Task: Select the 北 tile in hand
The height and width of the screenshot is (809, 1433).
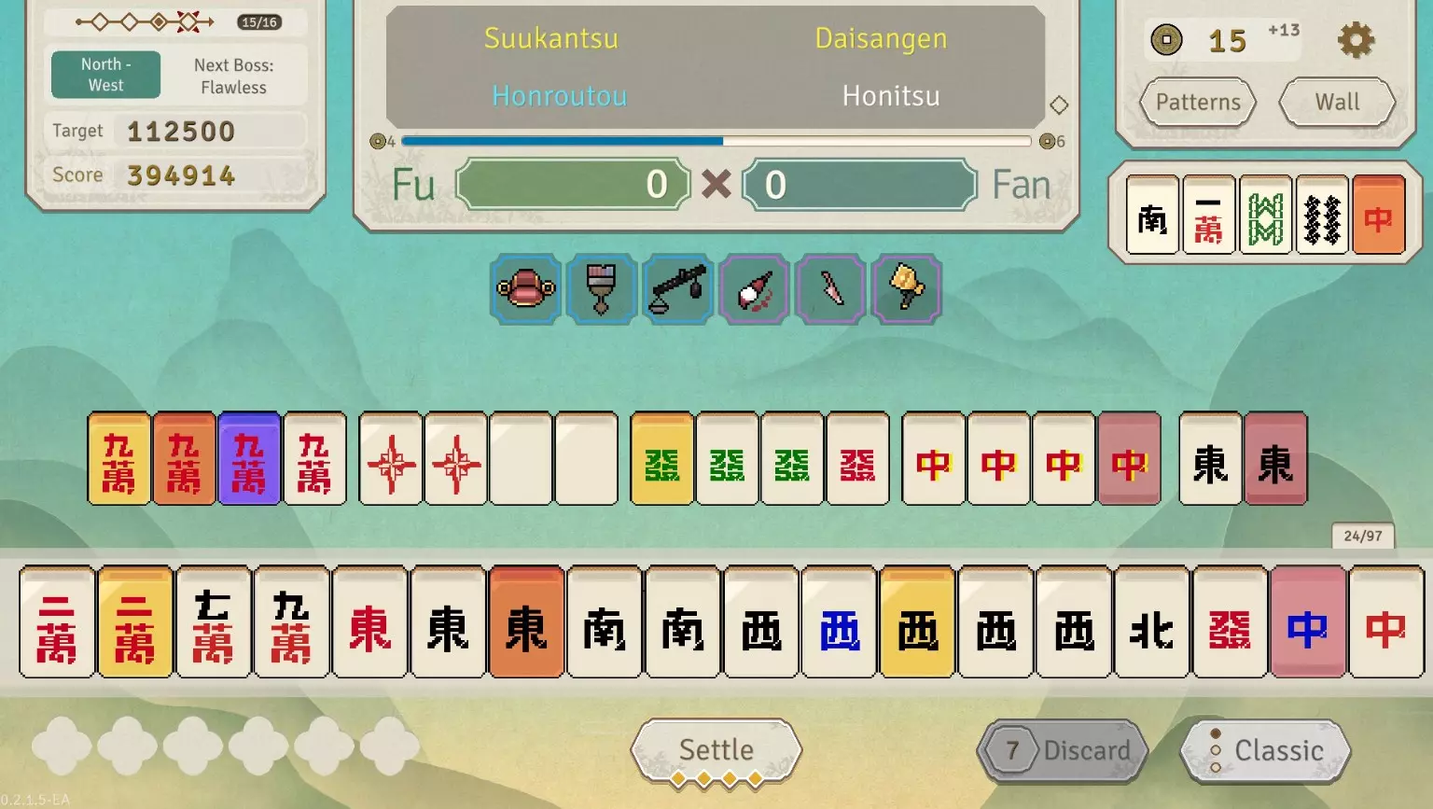Action: click(x=1151, y=621)
